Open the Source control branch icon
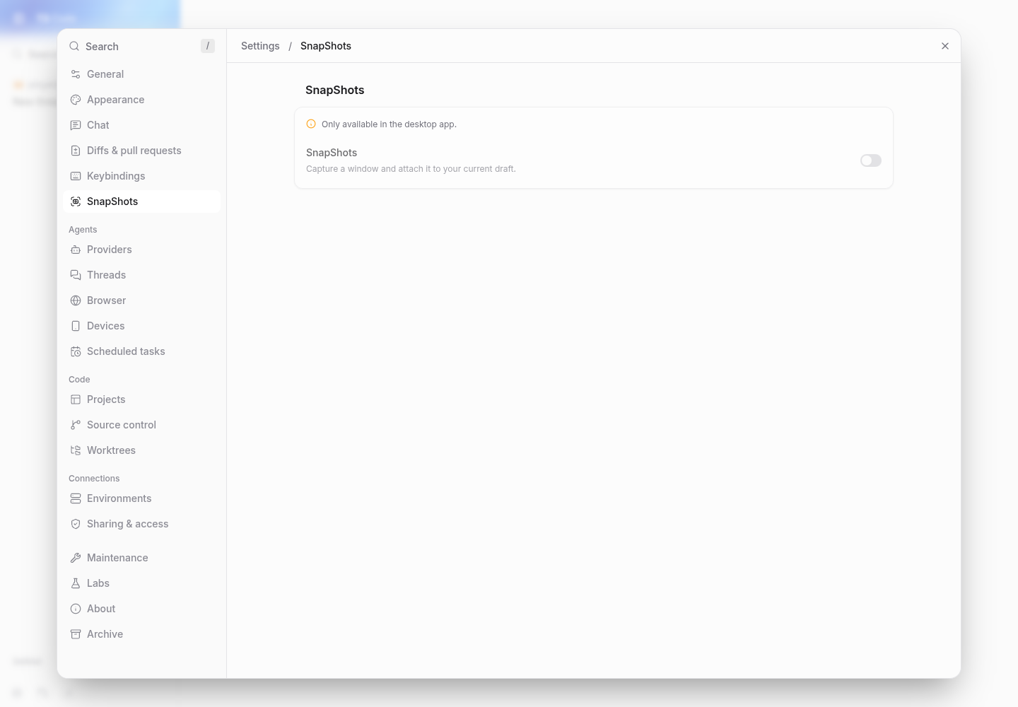This screenshot has width=1018, height=707. coord(76,425)
